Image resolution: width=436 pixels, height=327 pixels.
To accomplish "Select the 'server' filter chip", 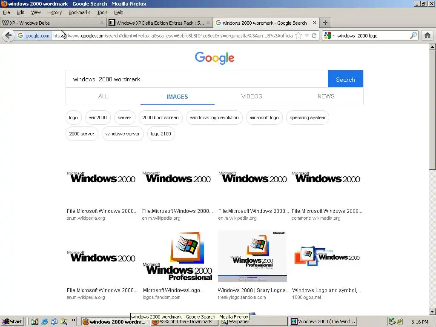I will coord(124,118).
